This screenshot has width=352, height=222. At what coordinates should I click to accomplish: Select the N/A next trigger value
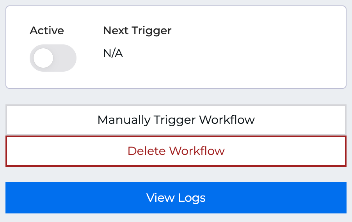tap(113, 53)
